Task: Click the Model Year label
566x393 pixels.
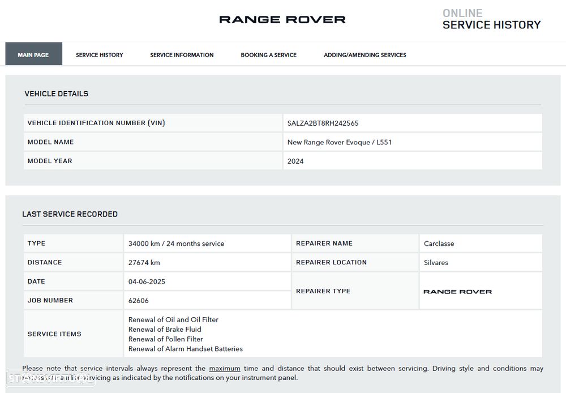Action: [x=50, y=161]
